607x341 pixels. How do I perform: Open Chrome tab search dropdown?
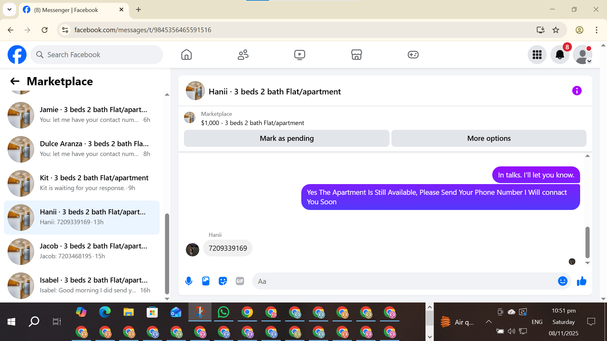[9, 9]
